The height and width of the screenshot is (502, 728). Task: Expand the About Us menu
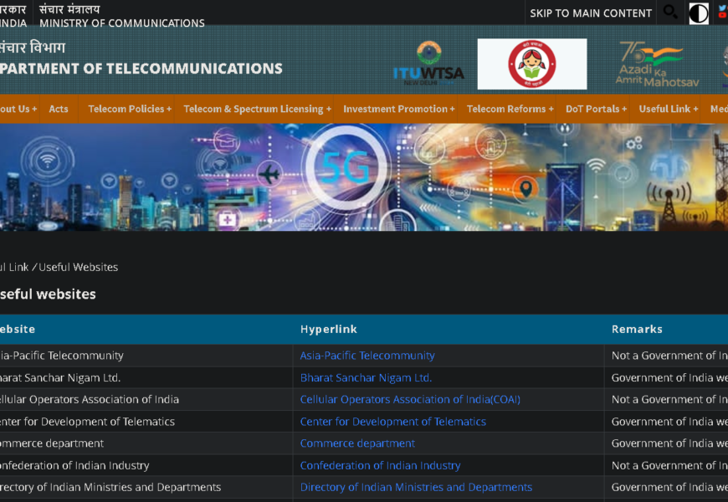18,109
